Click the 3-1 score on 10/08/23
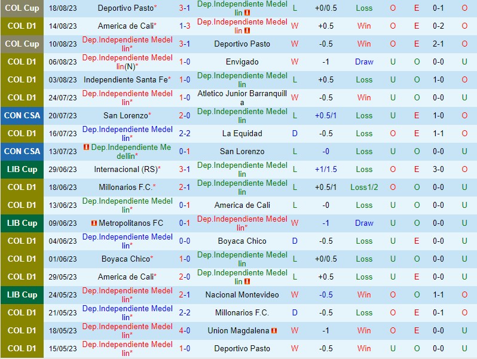The image size is (477, 359). tap(185, 44)
